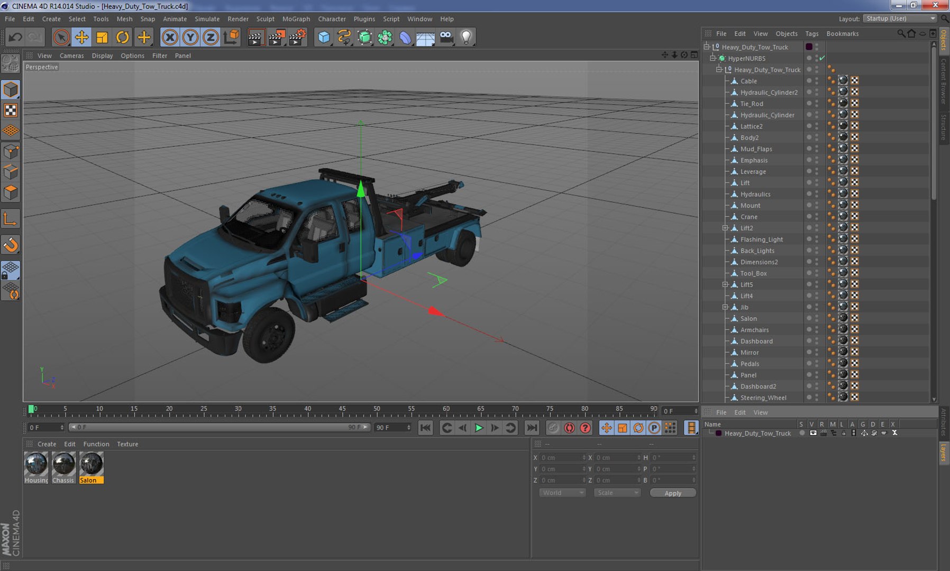The width and height of the screenshot is (950, 571).
Task: Click the Apply button in coordinates panel
Action: coord(673,493)
